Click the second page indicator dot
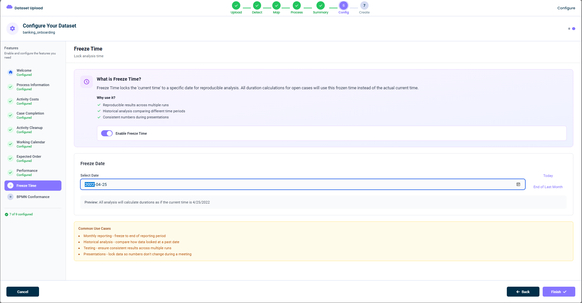582x303 pixels. click(574, 28)
